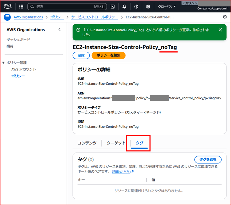
Task: Follow the 詳細はこちら link
Action: [121, 172]
